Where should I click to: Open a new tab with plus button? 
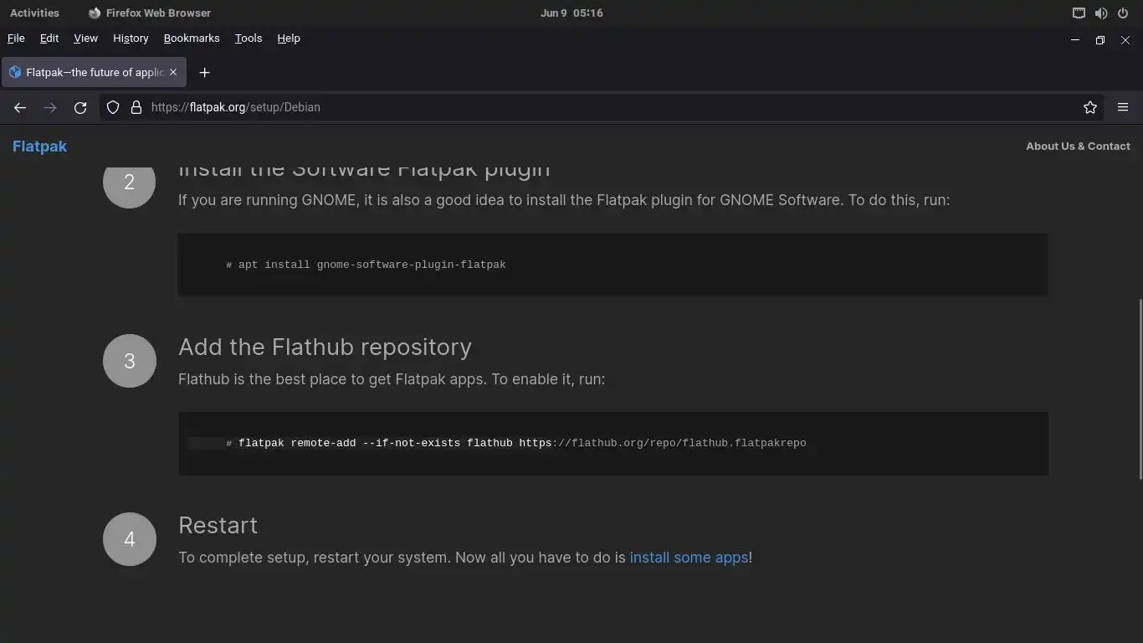(x=204, y=73)
